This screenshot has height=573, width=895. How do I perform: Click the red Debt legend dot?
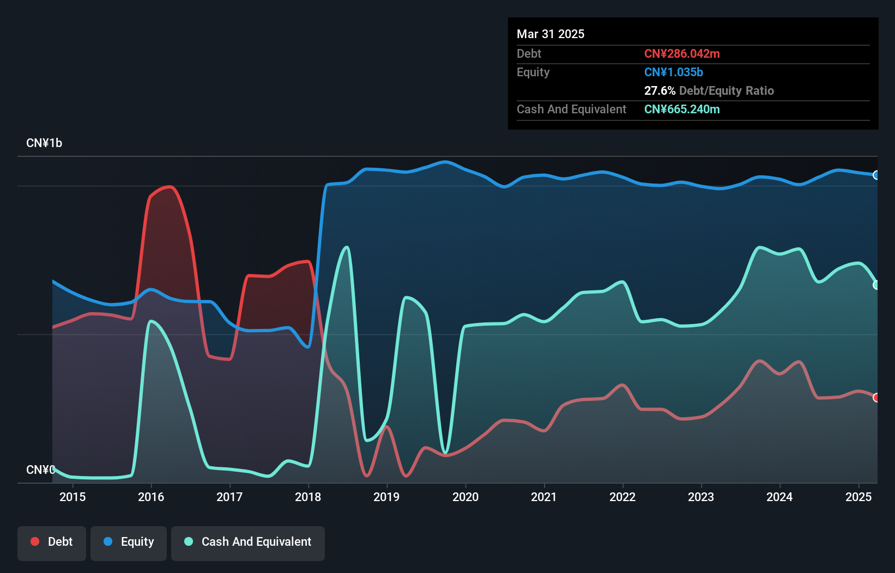(35, 541)
